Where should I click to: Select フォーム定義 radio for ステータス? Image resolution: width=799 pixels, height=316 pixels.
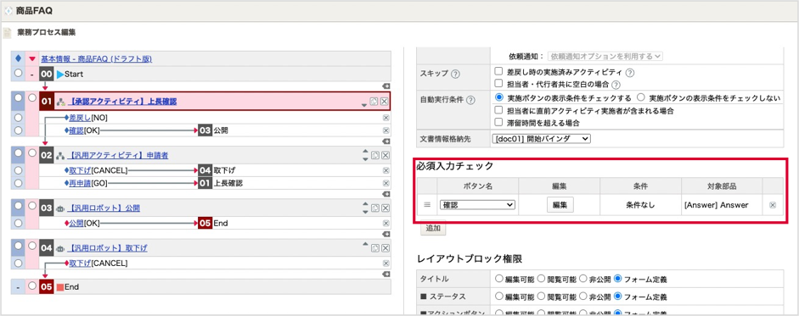617,297
